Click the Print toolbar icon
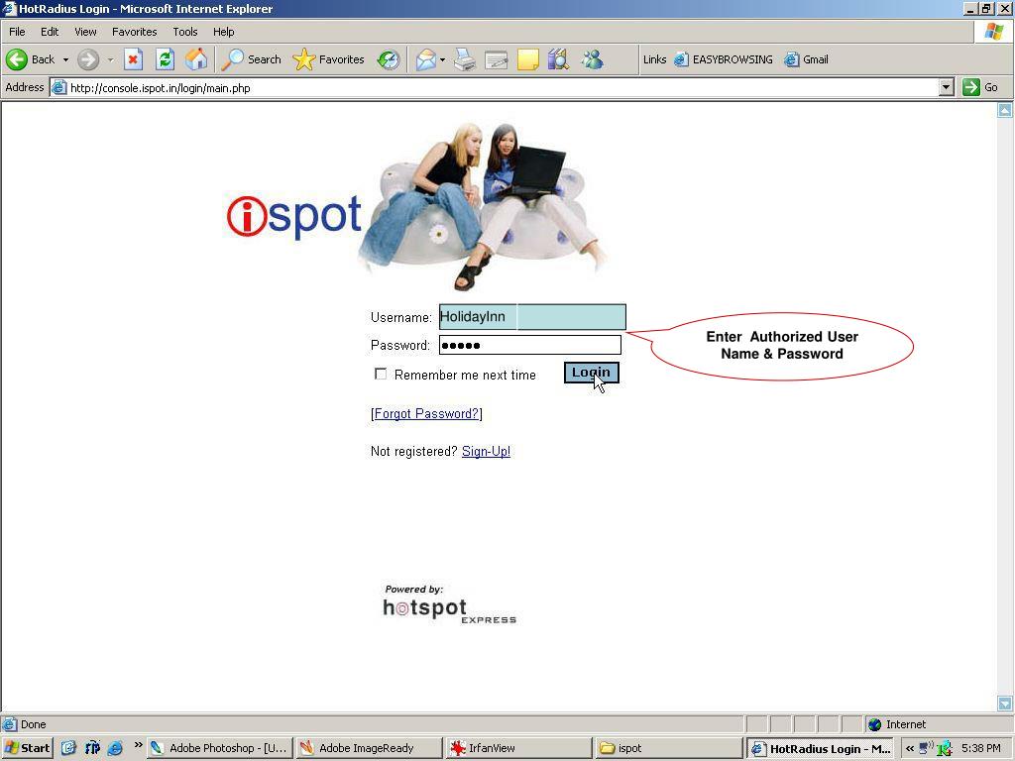 tap(464, 59)
